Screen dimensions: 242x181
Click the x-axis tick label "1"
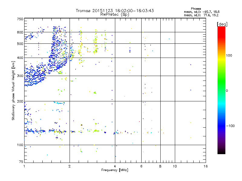(24, 166)
